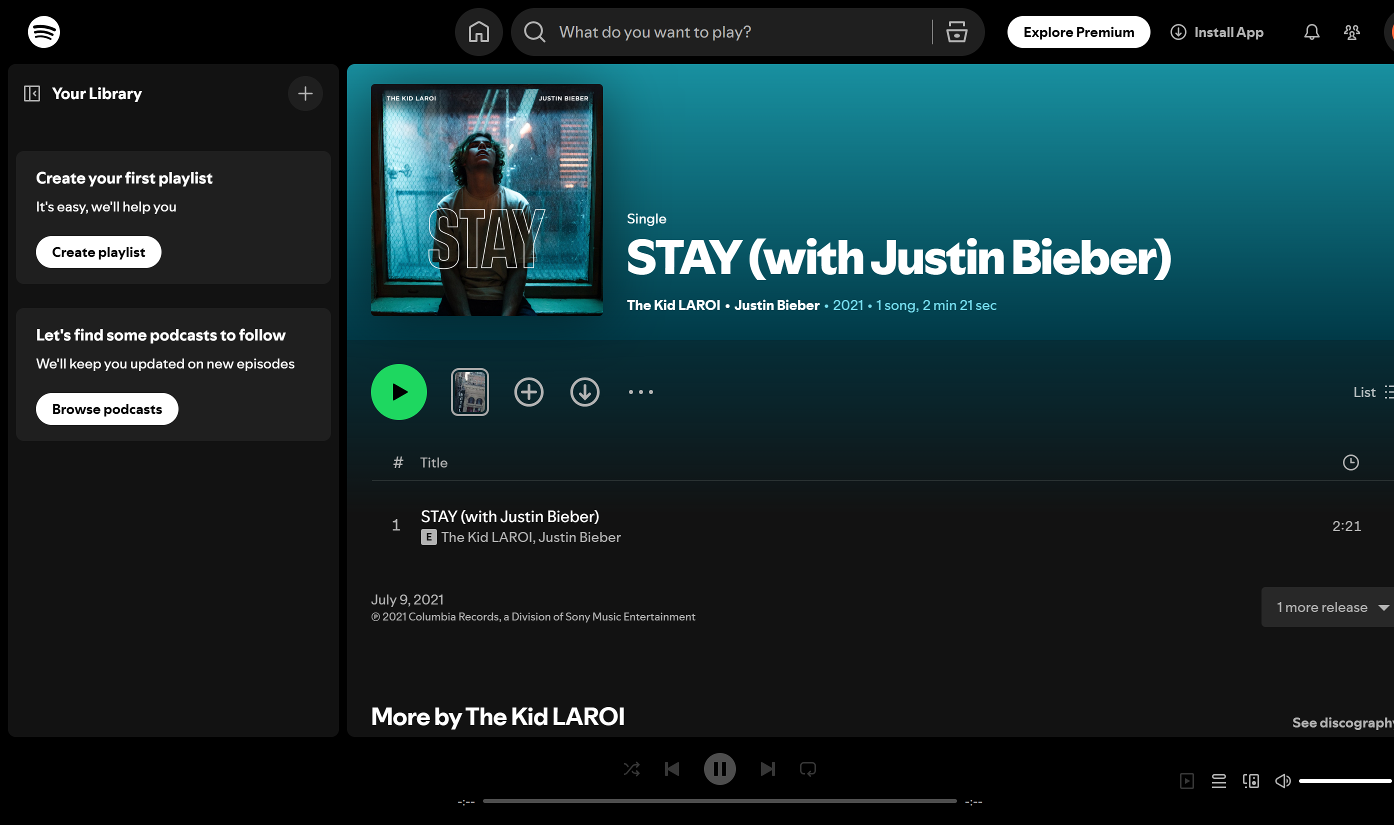Viewport: 1394px width, 825px height.
Task: Mute with the speaker volume icon
Action: tap(1282, 781)
